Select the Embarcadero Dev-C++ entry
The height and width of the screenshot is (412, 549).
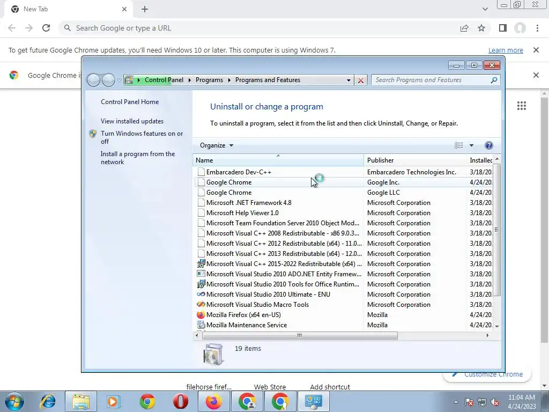click(x=343, y=172)
